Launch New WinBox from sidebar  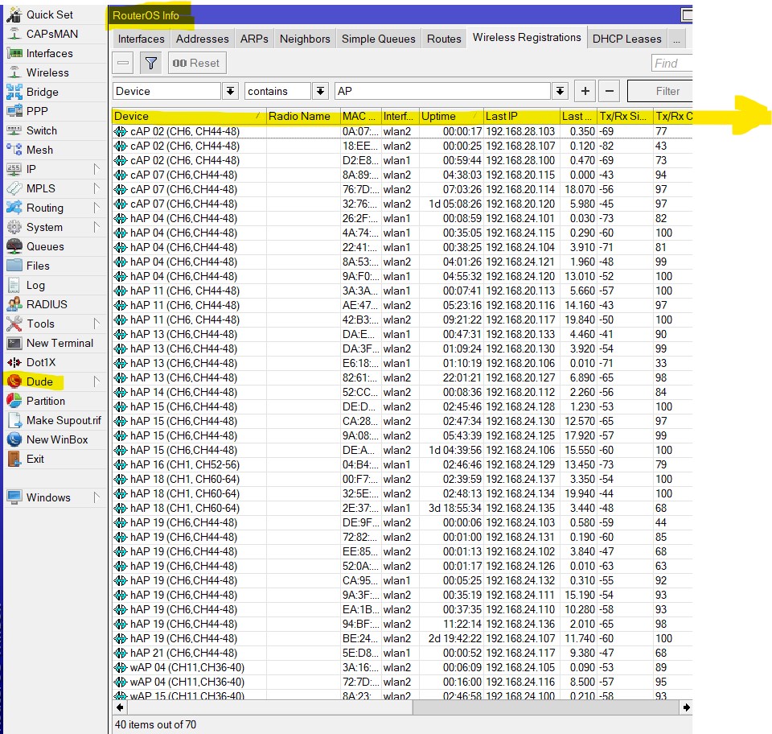57,439
